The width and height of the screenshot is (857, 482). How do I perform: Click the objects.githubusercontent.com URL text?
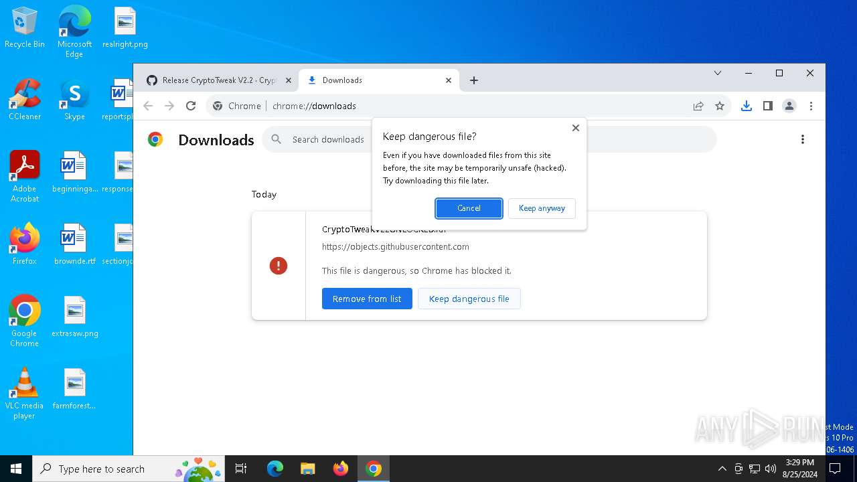pos(396,246)
